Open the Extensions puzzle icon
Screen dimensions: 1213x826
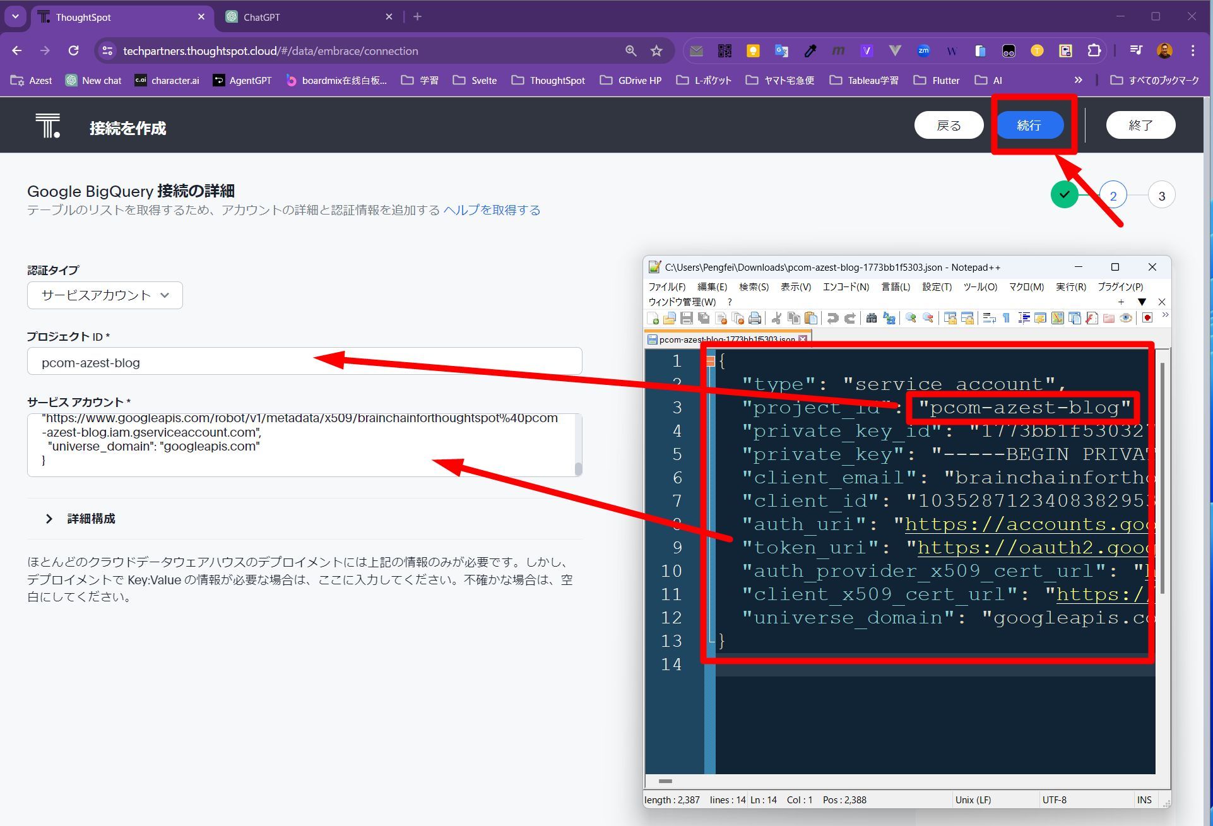[1094, 50]
